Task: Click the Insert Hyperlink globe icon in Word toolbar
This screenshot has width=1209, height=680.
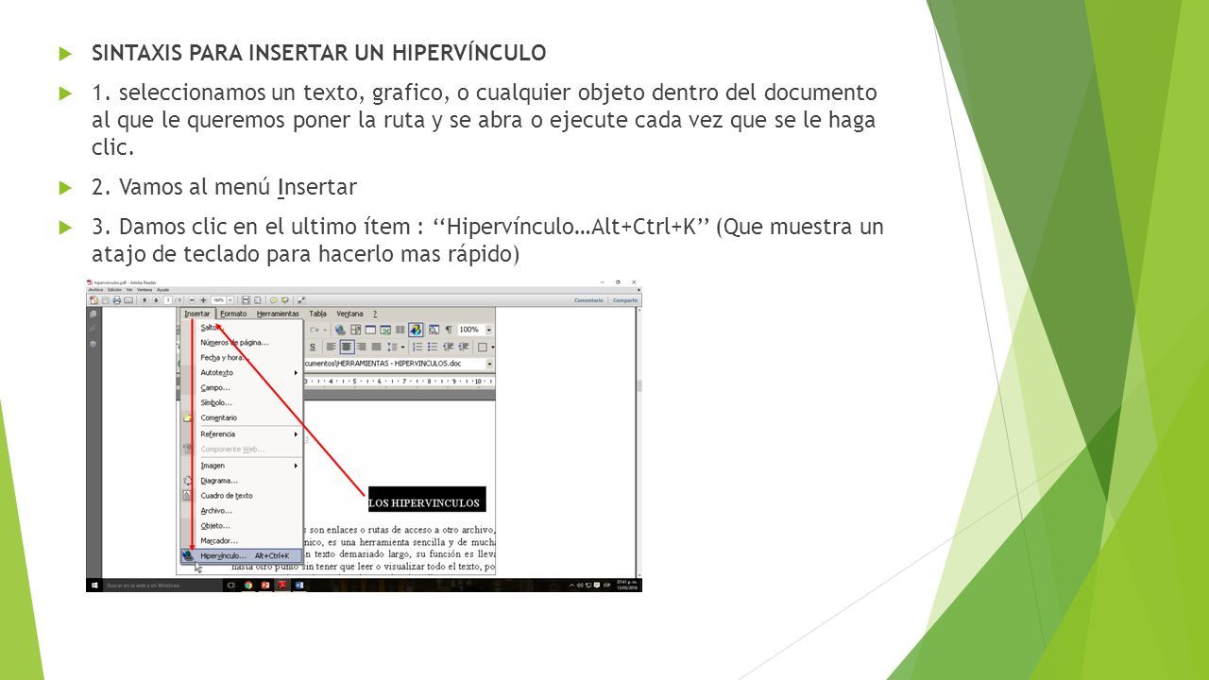Action: pos(340,330)
